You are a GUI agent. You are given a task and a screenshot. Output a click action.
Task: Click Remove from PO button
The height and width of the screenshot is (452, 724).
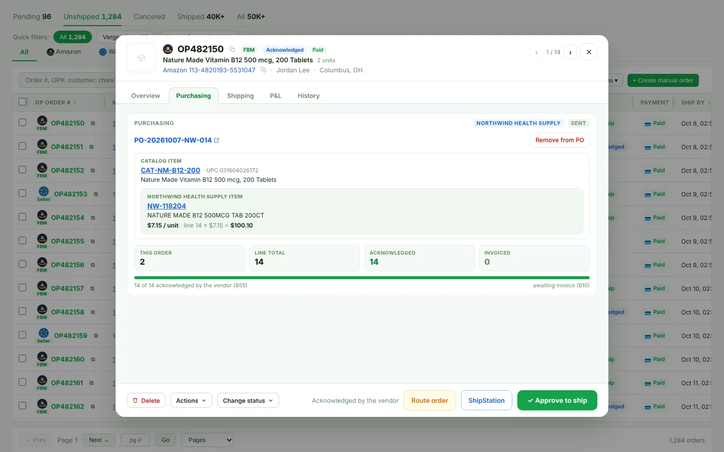coord(560,140)
